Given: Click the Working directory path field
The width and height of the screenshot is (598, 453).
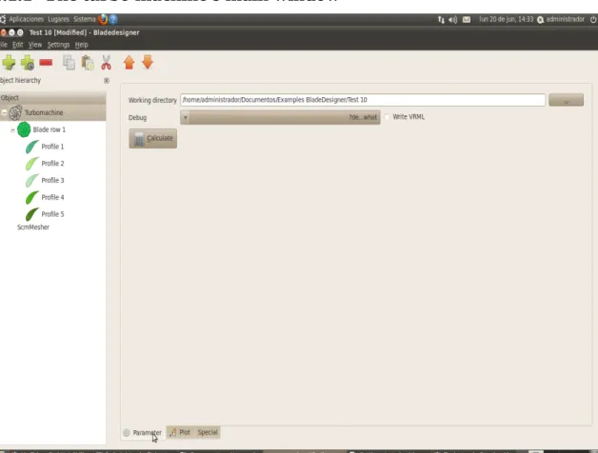Looking at the screenshot, I should [363, 100].
